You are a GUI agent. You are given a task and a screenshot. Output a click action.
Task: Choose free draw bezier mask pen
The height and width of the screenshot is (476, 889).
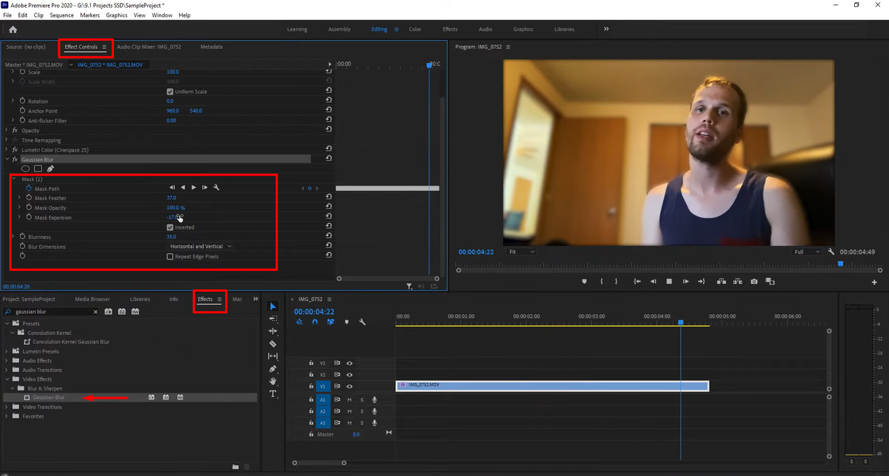[x=50, y=169]
